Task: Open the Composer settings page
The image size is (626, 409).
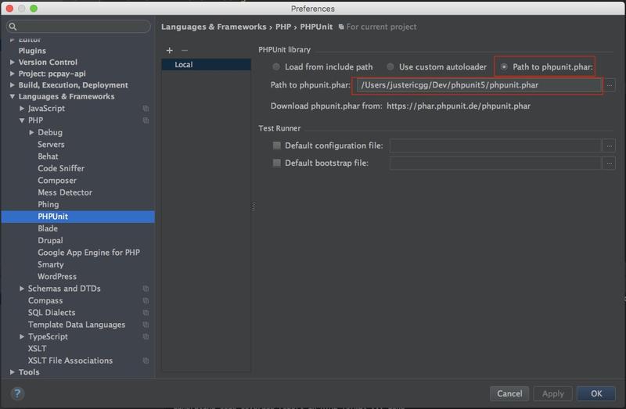Action: (57, 181)
